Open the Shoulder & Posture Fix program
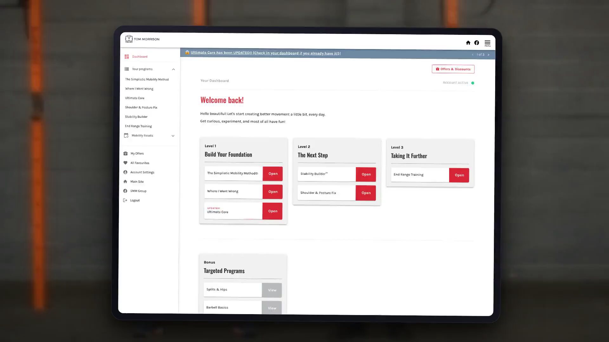The height and width of the screenshot is (342, 609). 366,193
